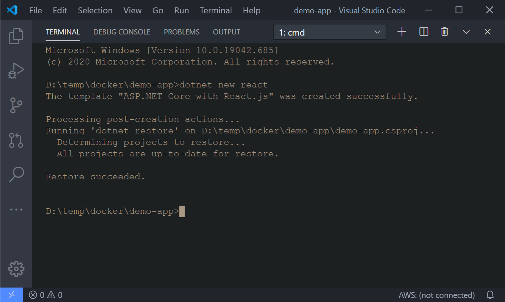Split the terminal pane
The image size is (505, 302).
click(x=424, y=32)
